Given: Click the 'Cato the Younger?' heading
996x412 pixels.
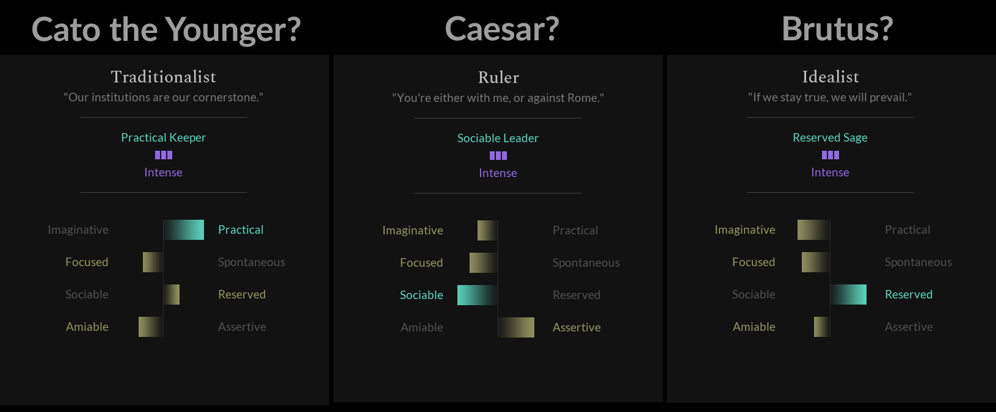Looking at the screenshot, I should (166, 29).
